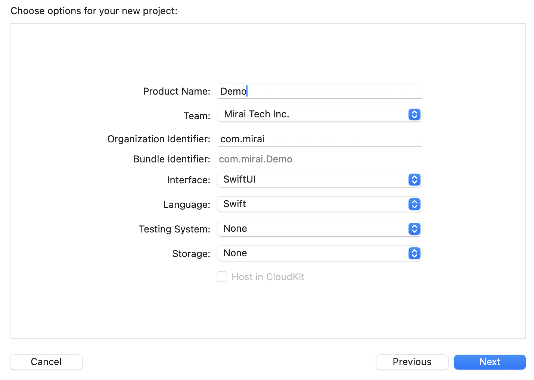The height and width of the screenshot is (380, 534).
Task: Click the Storage popup arrows icon
Action: pyautogui.click(x=415, y=253)
